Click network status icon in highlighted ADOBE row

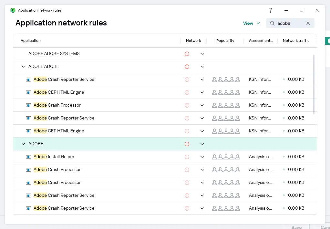pyautogui.click(x=187, y=144)
